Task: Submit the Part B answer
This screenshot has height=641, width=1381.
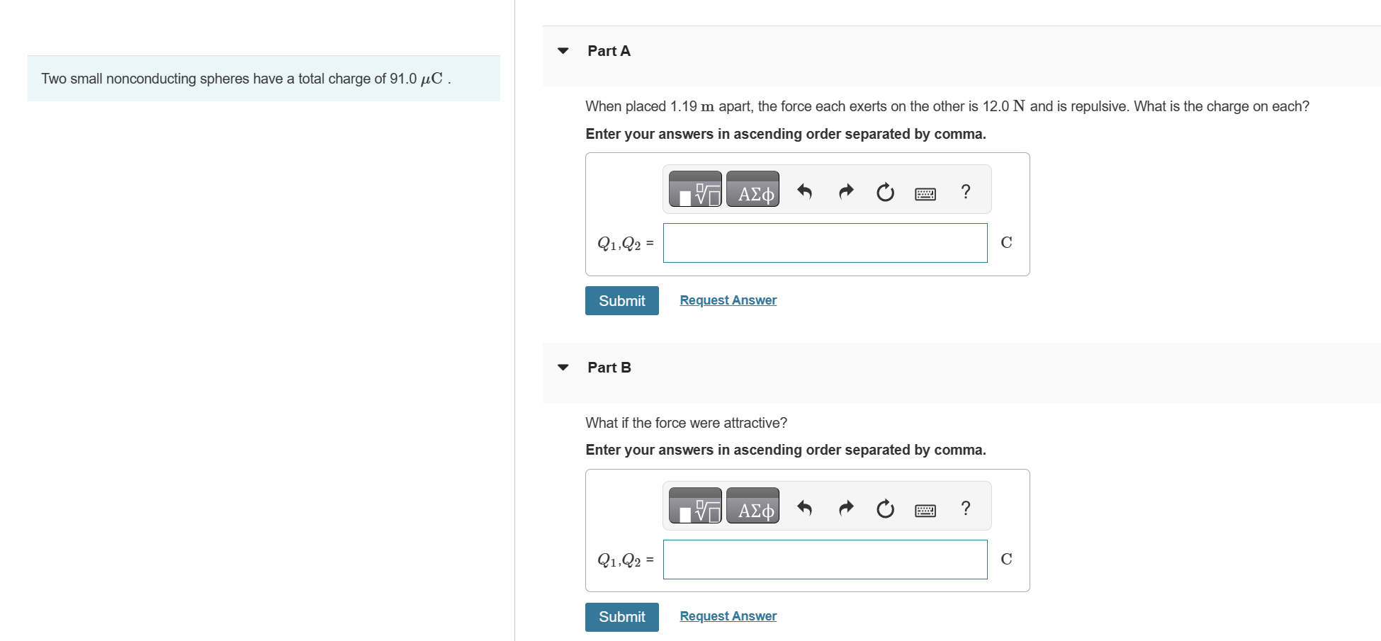Action: tap(622, 617)
